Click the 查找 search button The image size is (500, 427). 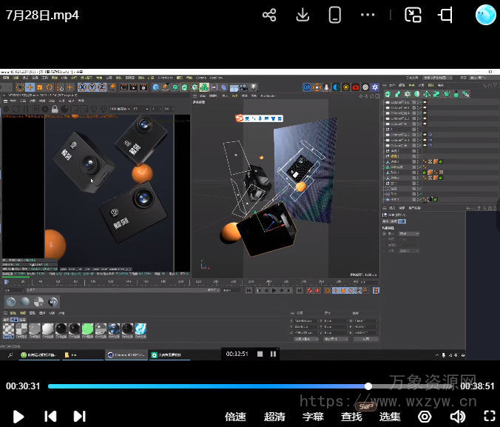click(351, 417)
